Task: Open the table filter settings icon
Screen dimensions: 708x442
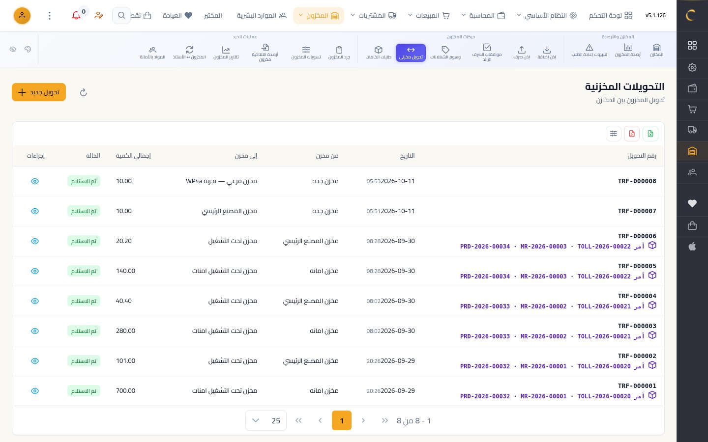Action: [614, 134]
